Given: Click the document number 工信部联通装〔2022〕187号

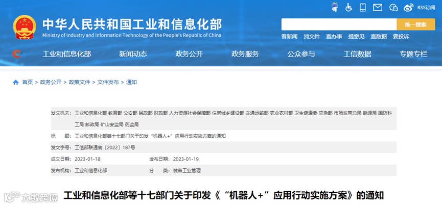Looking at the screenshot, I should tap(105, 147).
